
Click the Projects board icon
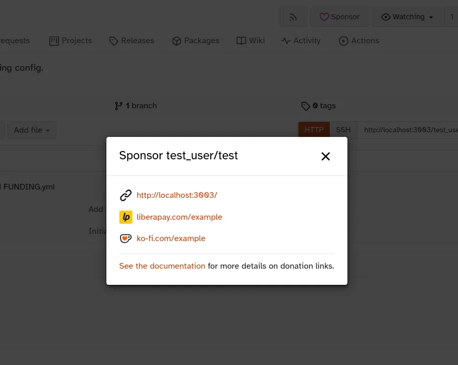54,41
